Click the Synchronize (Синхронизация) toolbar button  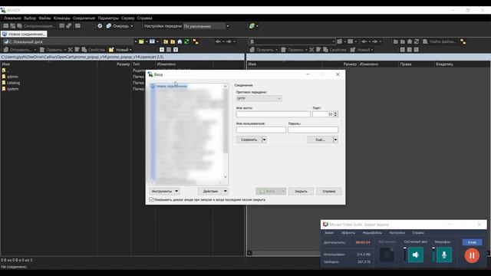pyautogui.click(x=36, y=26)
